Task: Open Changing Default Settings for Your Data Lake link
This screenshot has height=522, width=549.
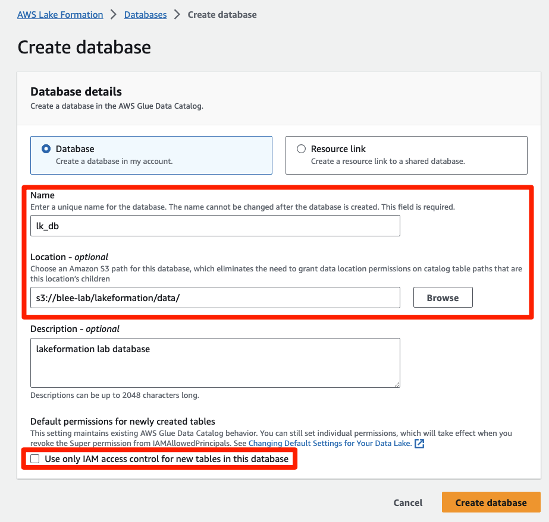Action: coord(330,444)
